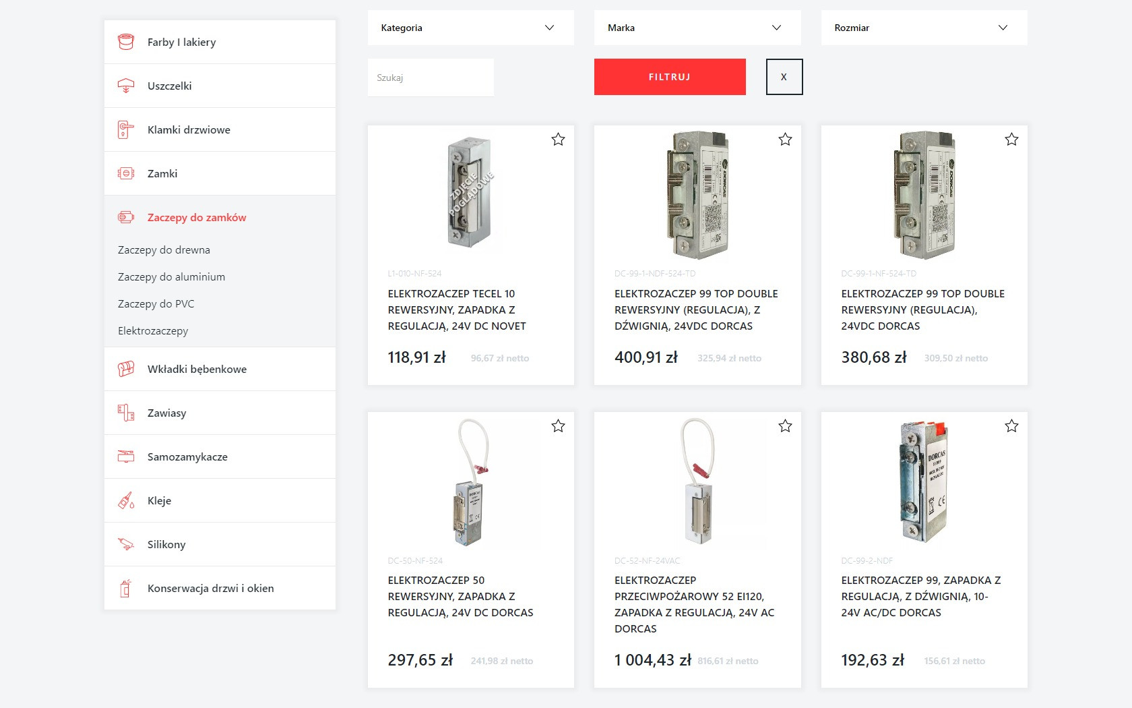Open the Elektrozaczep 50 Rewersyjny product image
Viewport: 1132px width, 708px height.
click(x=470, y=482)
